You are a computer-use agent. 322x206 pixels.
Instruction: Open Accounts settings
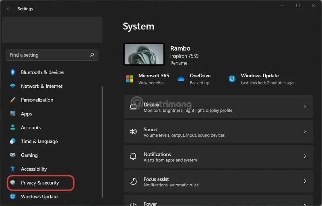pyautogui.click(x=31, y=128)
